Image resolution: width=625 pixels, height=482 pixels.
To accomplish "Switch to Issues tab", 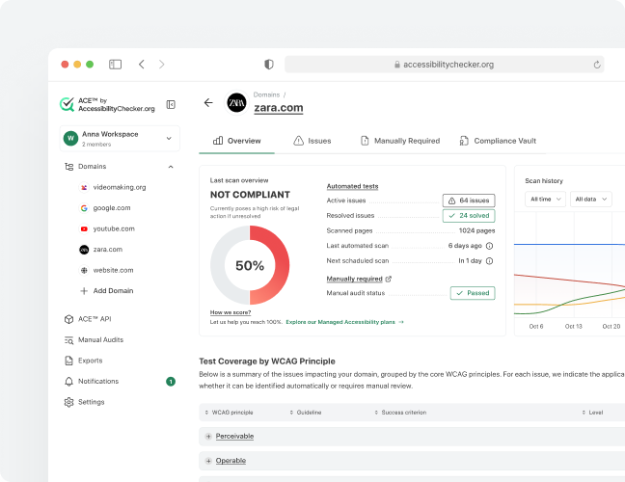I will (x=312, y=141).
